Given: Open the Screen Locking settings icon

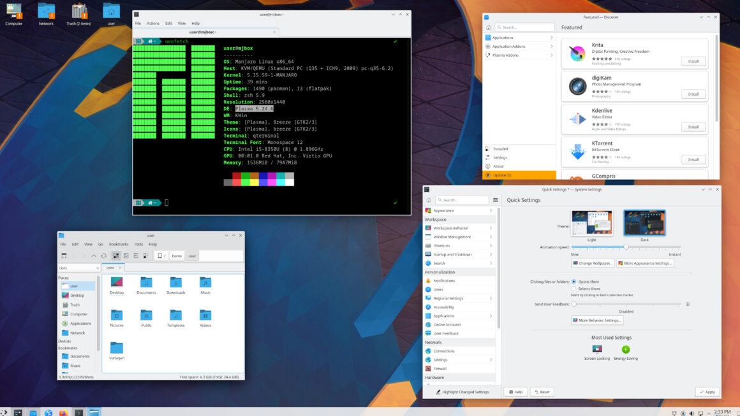Looking at the screenshot, I should pyautogui.click(x=596, y=349).
